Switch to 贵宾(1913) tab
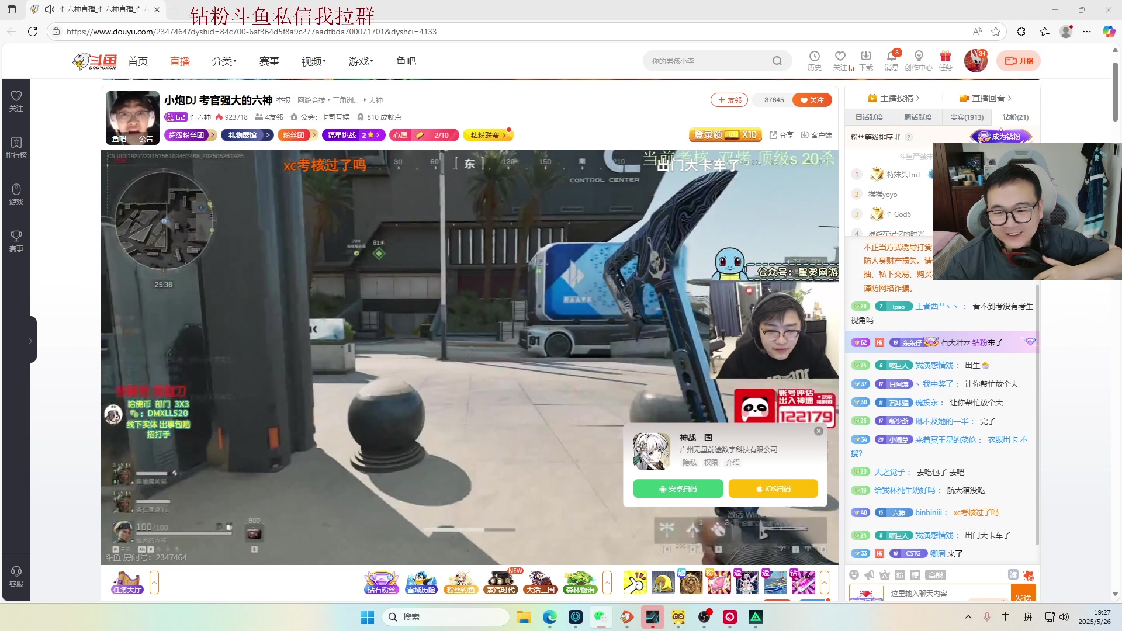Screen dimensions: 1122x631 (967, 117)
